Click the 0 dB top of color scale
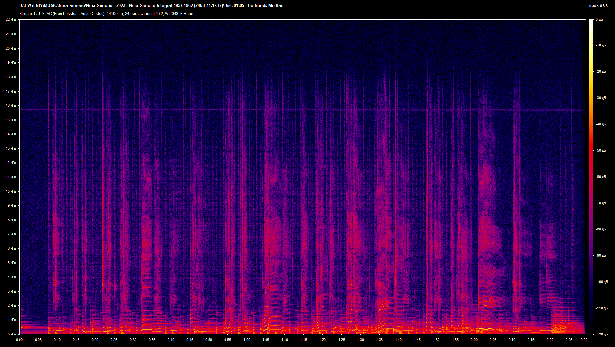 pos(599,20)
